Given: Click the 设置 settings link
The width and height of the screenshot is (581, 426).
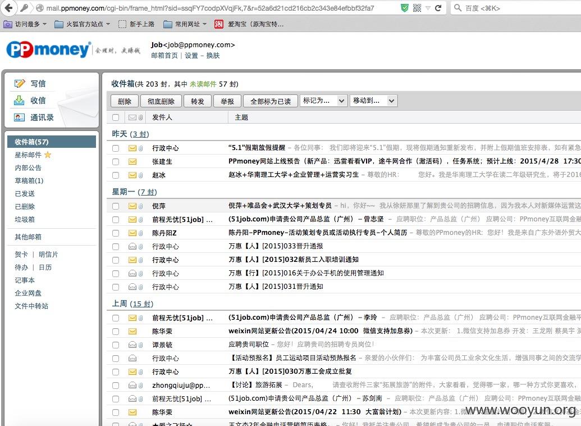Looking at the screenshot, I should tap(191, 56).
